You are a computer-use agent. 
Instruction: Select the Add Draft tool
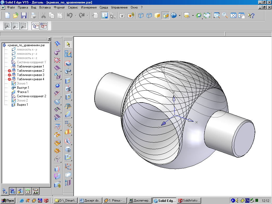(x=68, y=106)
